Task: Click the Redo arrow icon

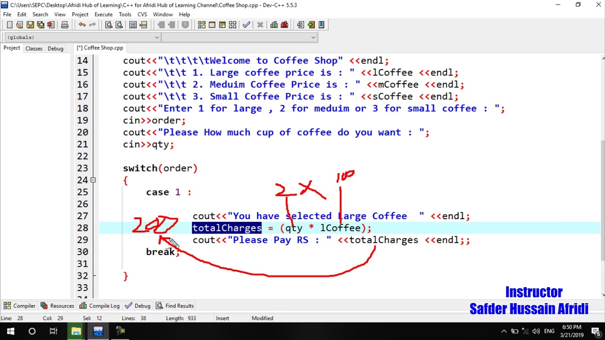Action: click(92, 25)
